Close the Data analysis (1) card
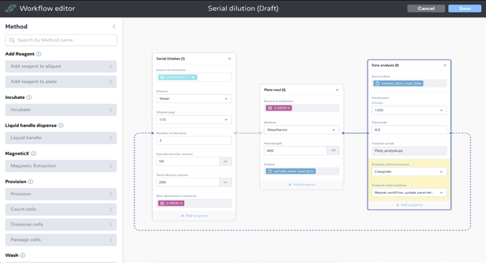486x263 pixels. click(x=445, y=65)
